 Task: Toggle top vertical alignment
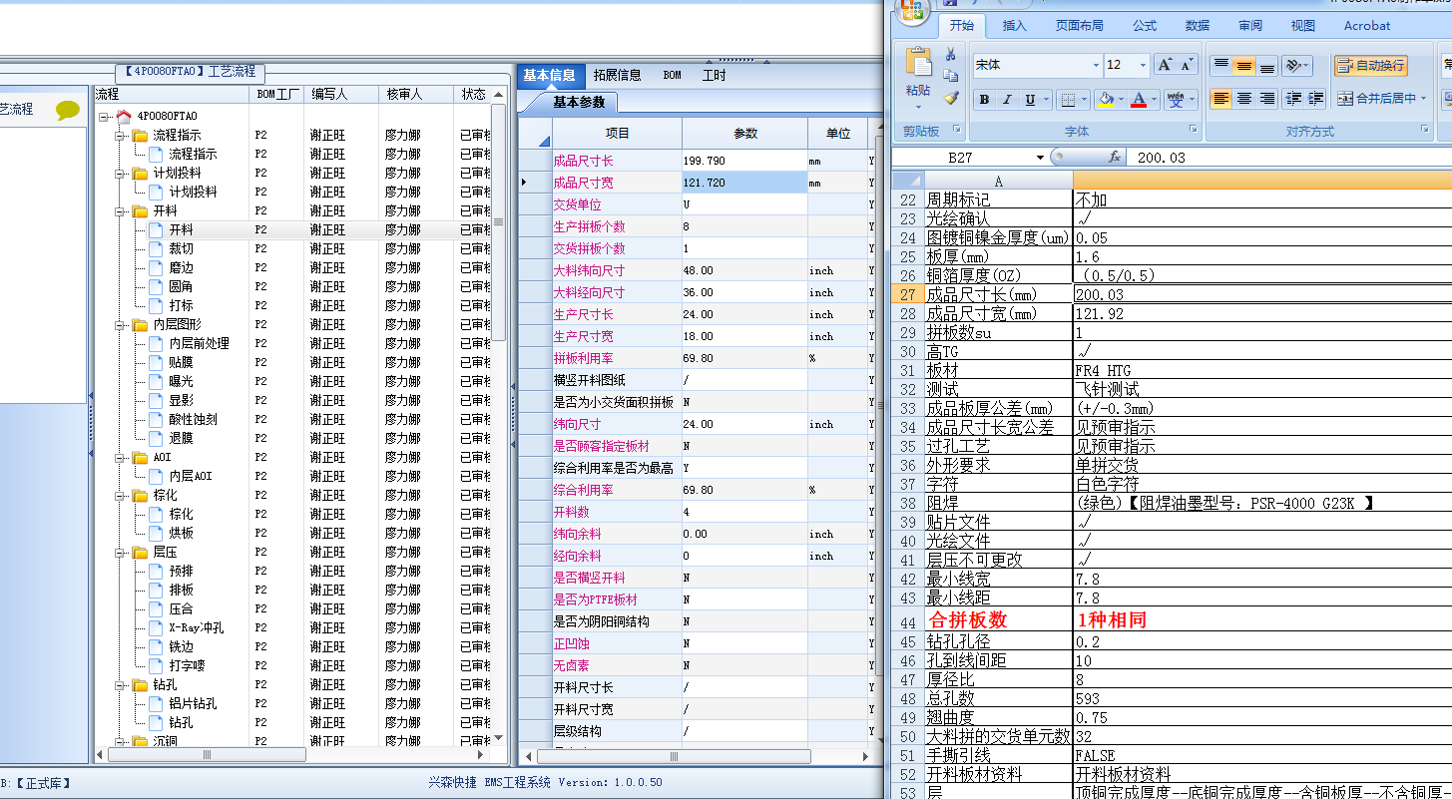tap(1220, 65)
